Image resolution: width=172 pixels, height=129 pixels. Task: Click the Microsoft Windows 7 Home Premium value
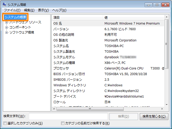click(132, 23)
